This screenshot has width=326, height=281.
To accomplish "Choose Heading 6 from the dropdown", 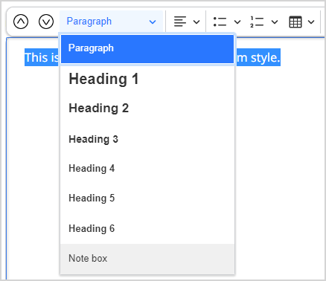I will point(147,228).
